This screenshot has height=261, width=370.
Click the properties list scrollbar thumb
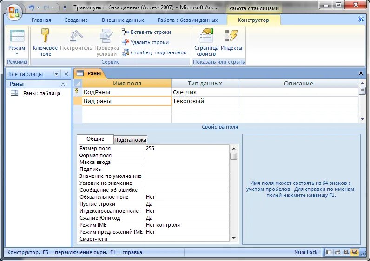point(234,156)
